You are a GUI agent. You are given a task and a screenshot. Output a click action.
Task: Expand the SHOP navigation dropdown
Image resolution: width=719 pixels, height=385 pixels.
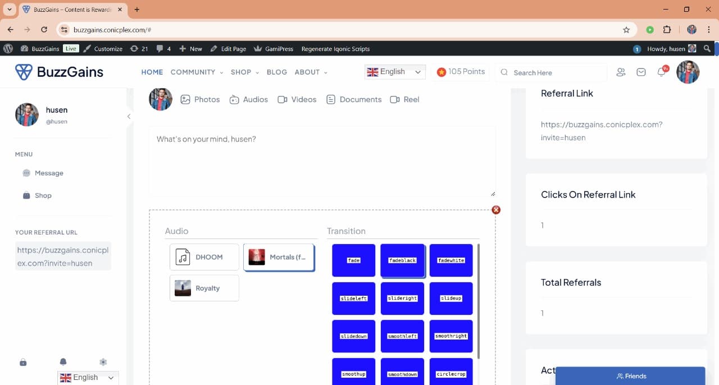(244, 72)
